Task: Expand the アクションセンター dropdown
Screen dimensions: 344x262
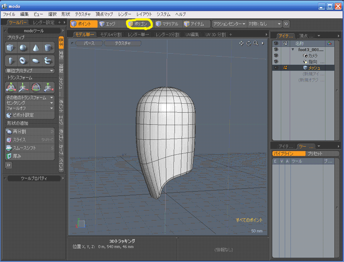Action: (229, 24)
